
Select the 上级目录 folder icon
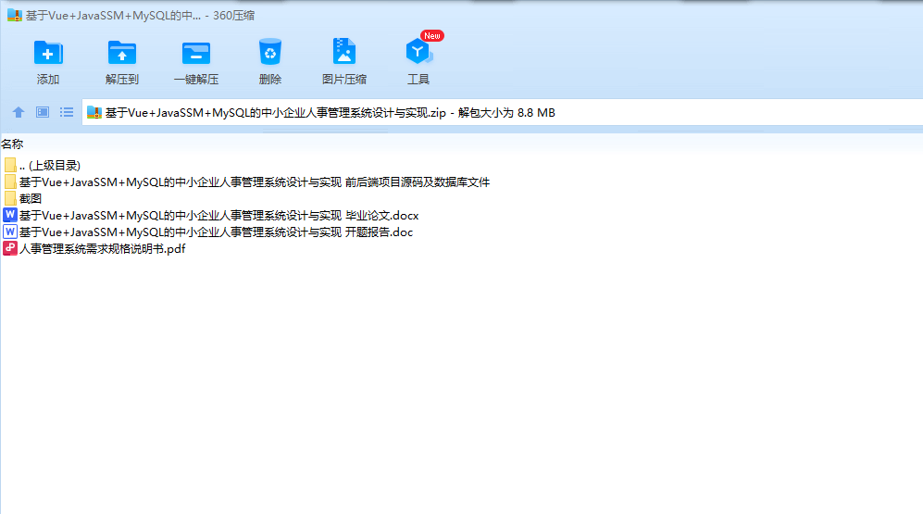click(x=10, y=166)
